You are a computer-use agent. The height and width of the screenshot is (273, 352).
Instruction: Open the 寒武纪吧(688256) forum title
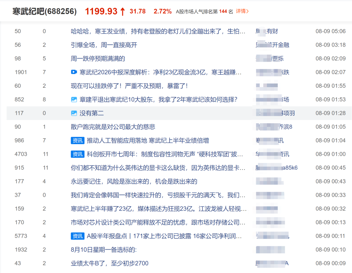tap(44, 11)
